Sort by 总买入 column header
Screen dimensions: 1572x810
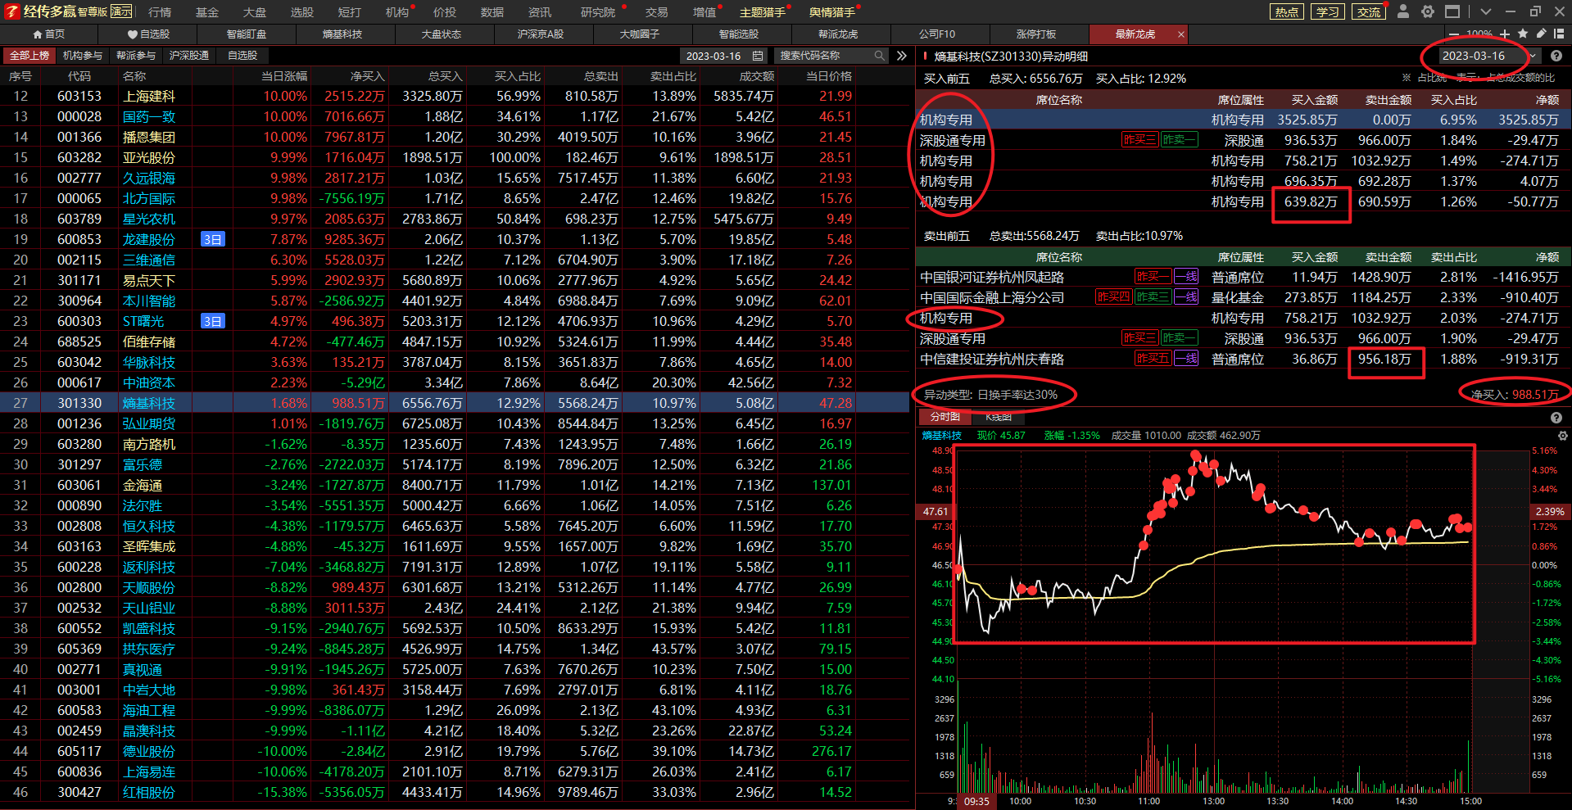pyautogui.click(x=445, y=76)
